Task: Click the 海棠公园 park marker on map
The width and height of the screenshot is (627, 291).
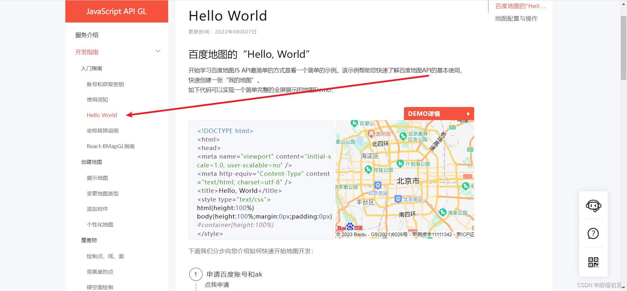Action: click(x=443, y=212)
